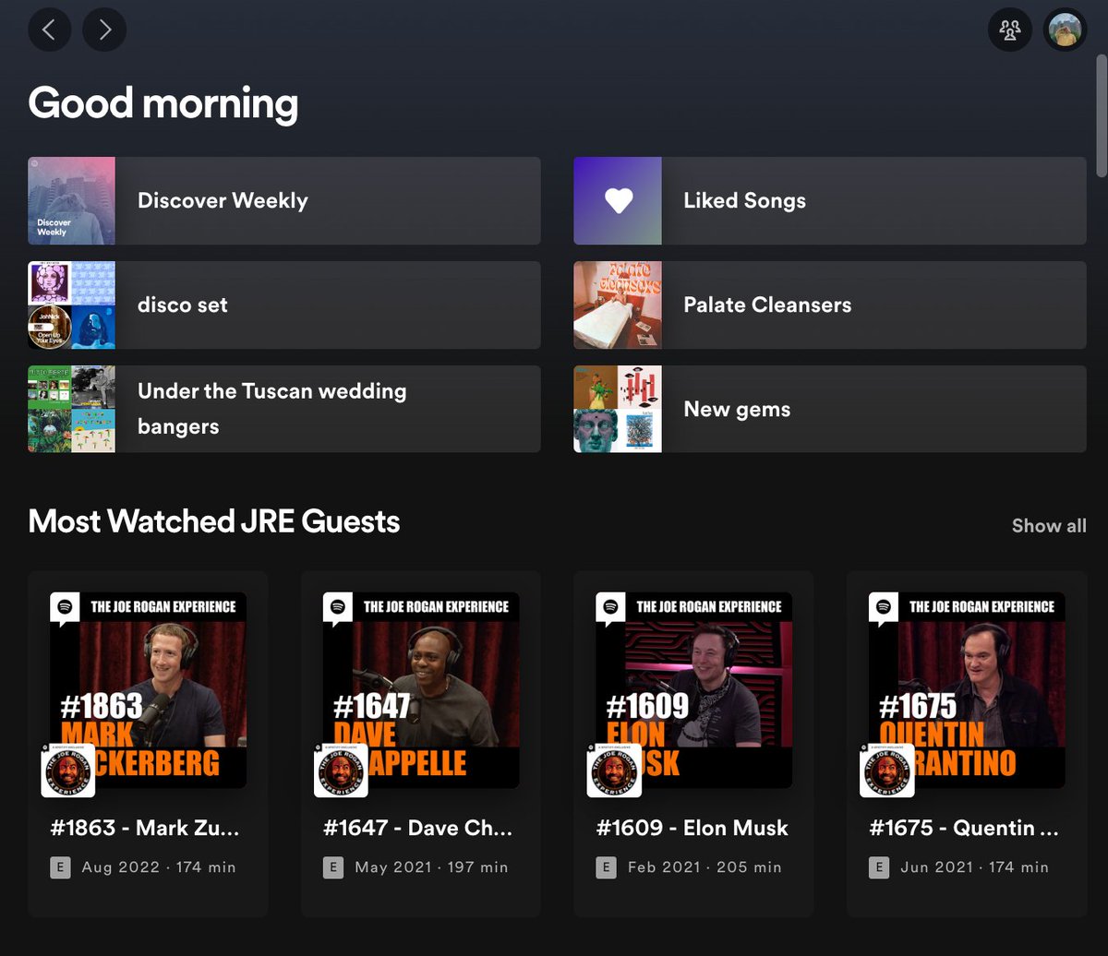Click the Explicit badge on the Elon Musk episode
1108x956 pixels.
click(605, 867)
